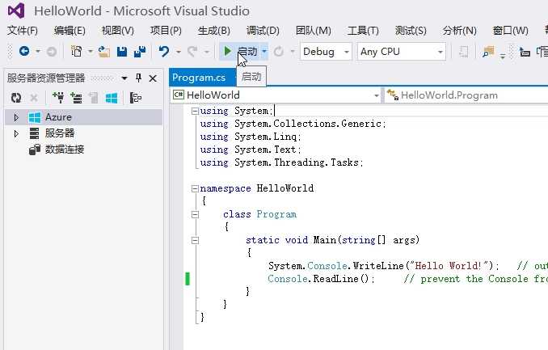The image size is (548, 350).
Task: Navigate backward with the blue back arrow
Action: [24, 52]
